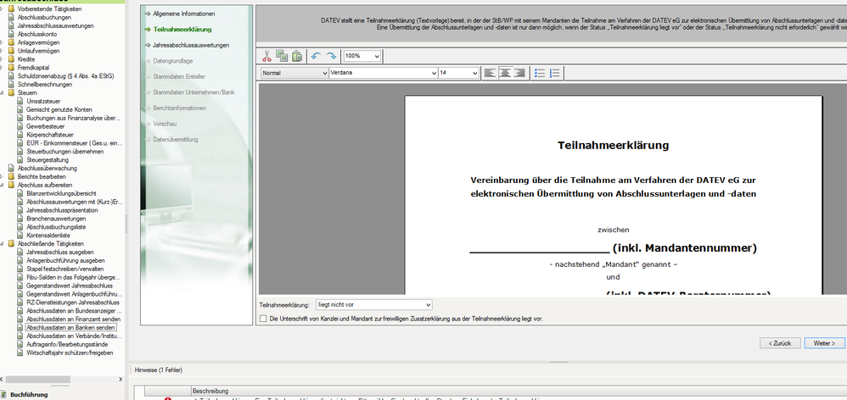Select Schnellberechnungen tree entry
This screenshot has width=847, height=400.
tap(45, 84)
